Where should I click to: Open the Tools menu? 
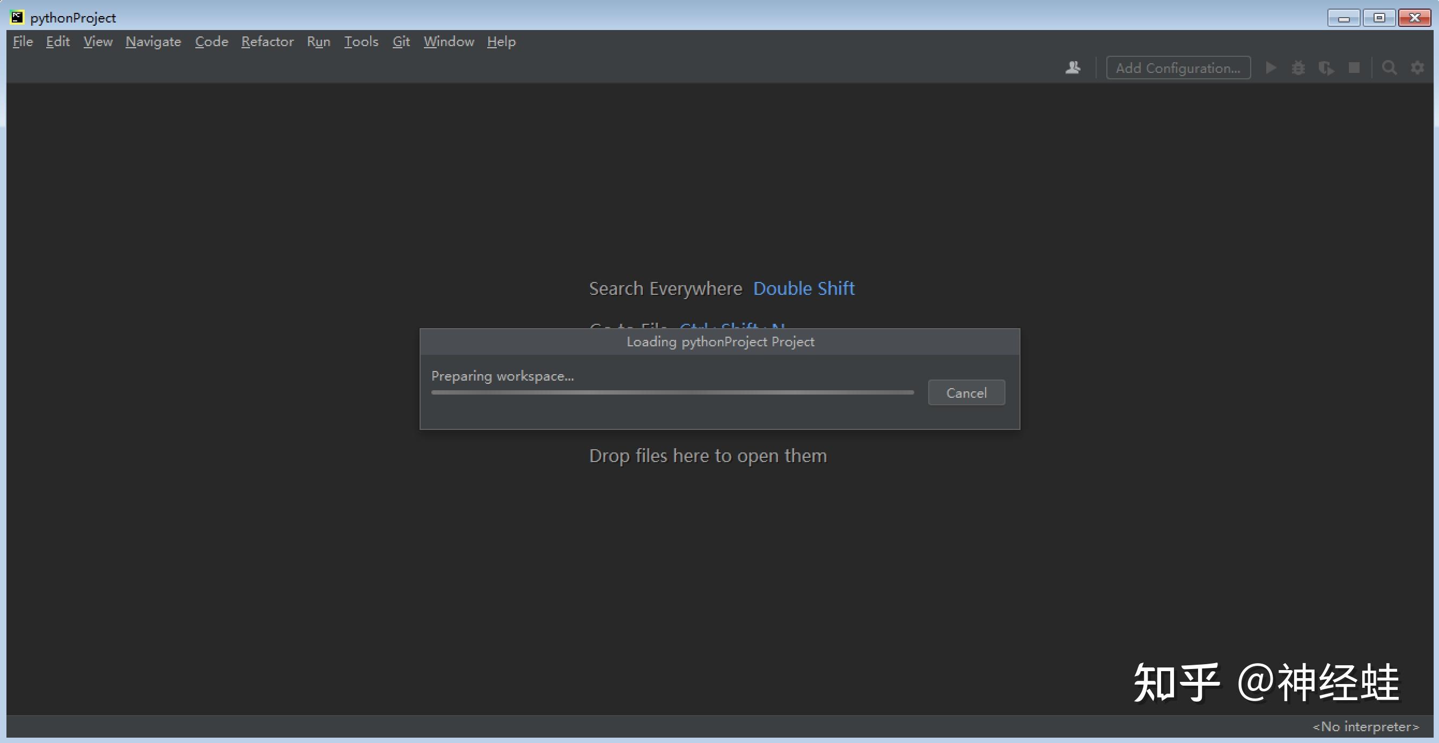point(361,41)
